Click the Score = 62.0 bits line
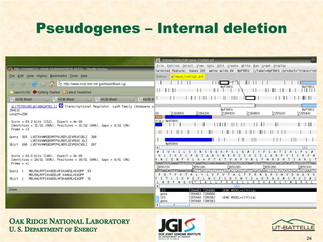This screenshot has width=323, height=242. 47,156
